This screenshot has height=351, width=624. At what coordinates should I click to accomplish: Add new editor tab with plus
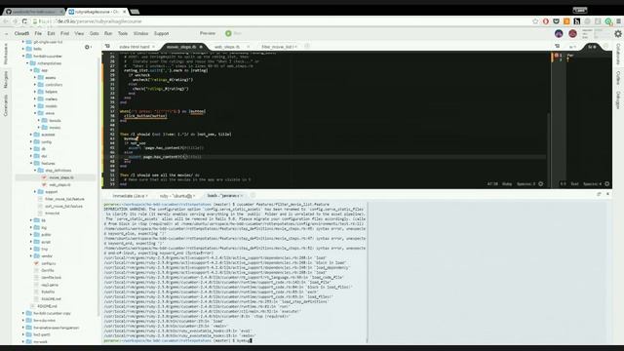(x=307, y=46)
